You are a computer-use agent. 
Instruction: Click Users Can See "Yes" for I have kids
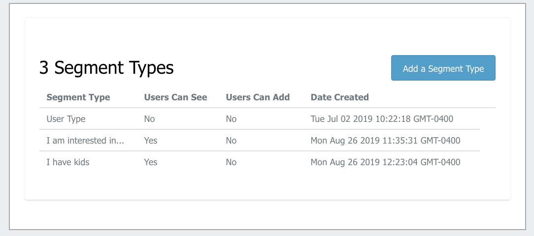(151, 162)
